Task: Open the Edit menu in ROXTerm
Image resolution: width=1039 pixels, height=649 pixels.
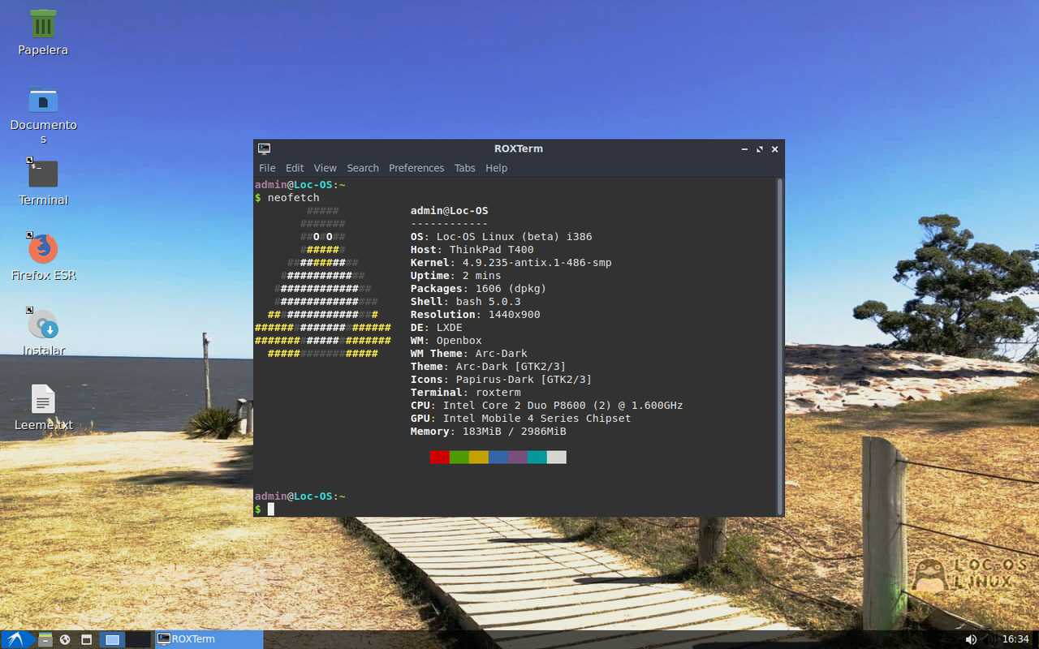Action: (295, 168)
